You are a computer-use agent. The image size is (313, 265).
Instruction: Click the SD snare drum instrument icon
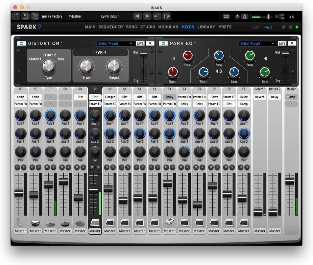click(35, 223)
